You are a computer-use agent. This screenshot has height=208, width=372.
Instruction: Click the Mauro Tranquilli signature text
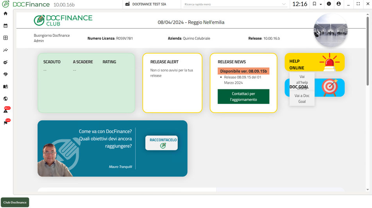click(120, 167)
